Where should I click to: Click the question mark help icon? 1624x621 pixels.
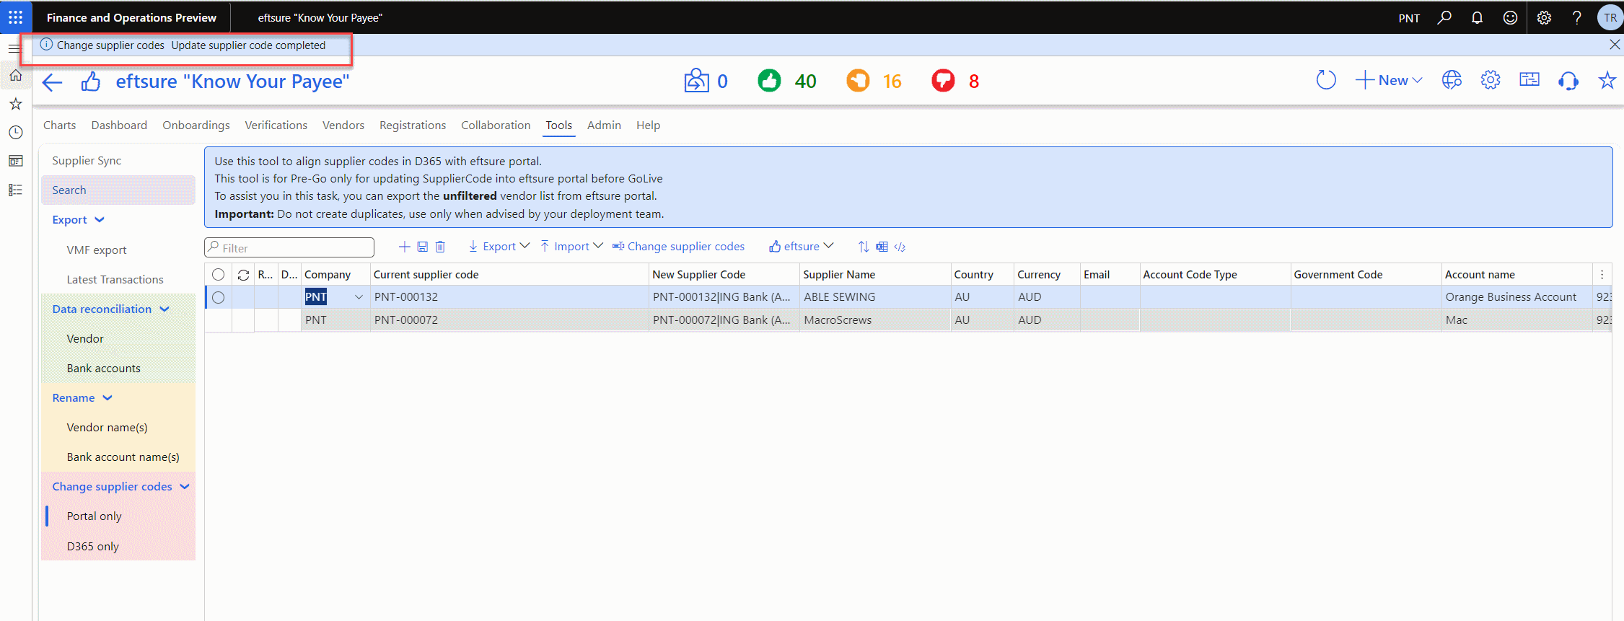(x=1577, y=17)
